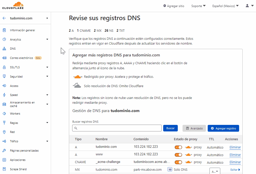This screenshot has width=256, height=174.
Task: Click the Access arrow icon
Action: [4, 86]
